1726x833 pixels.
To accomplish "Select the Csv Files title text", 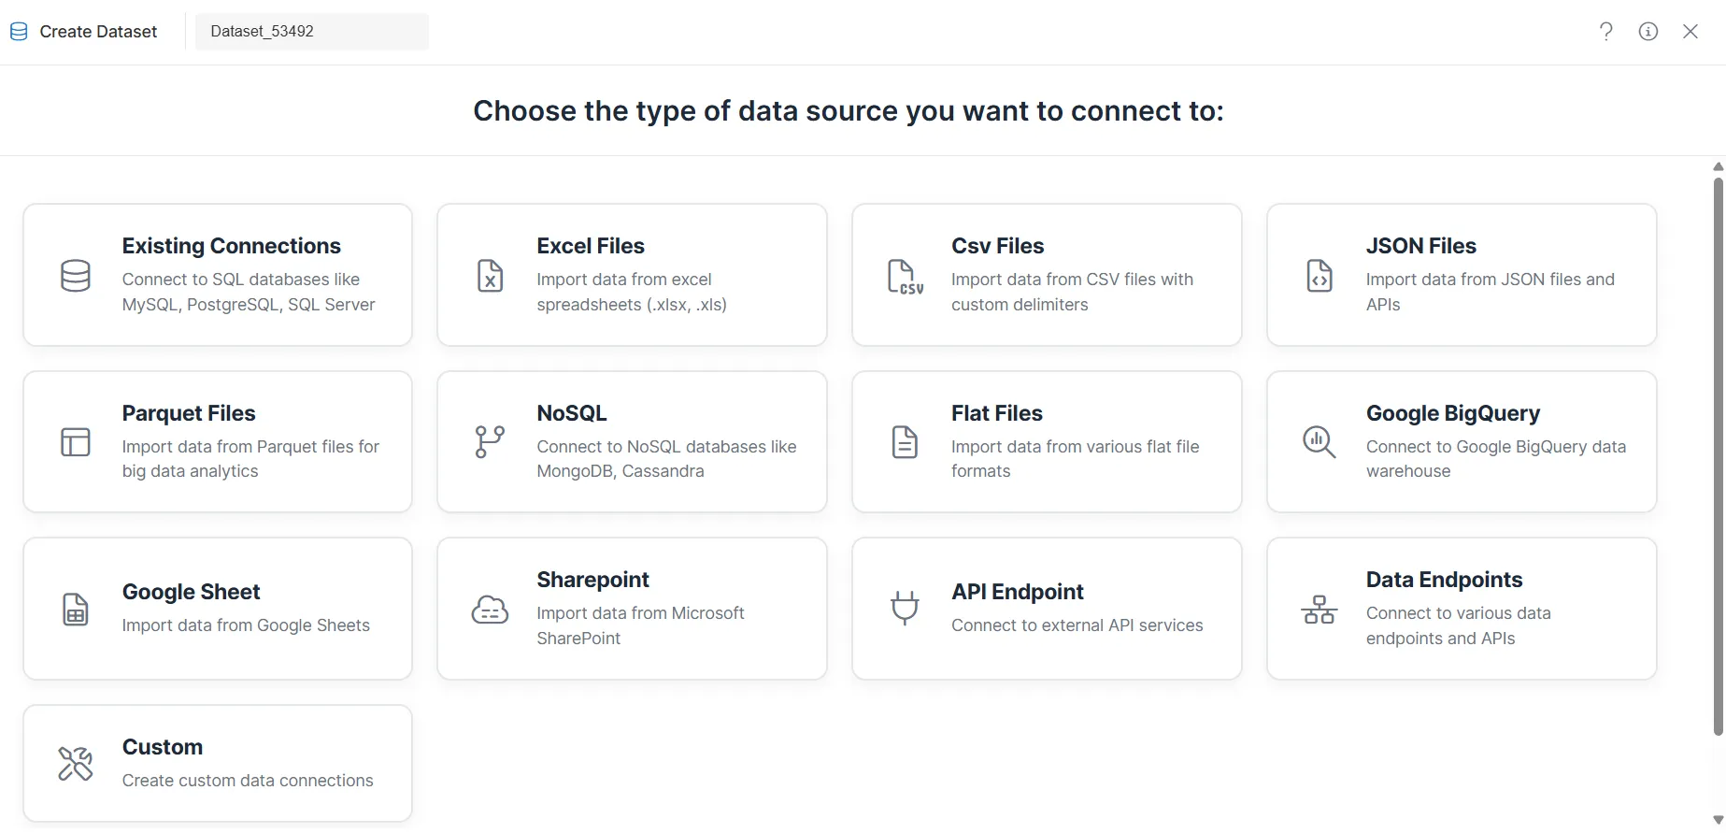I will [x=997, y=246].
